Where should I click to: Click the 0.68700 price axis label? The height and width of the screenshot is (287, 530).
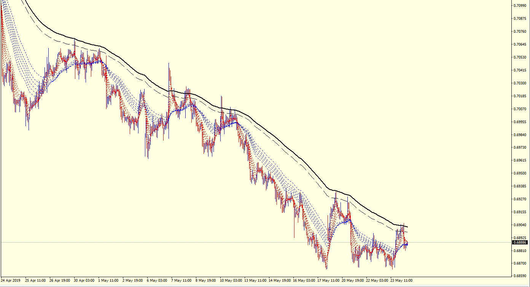coord(519,263)
